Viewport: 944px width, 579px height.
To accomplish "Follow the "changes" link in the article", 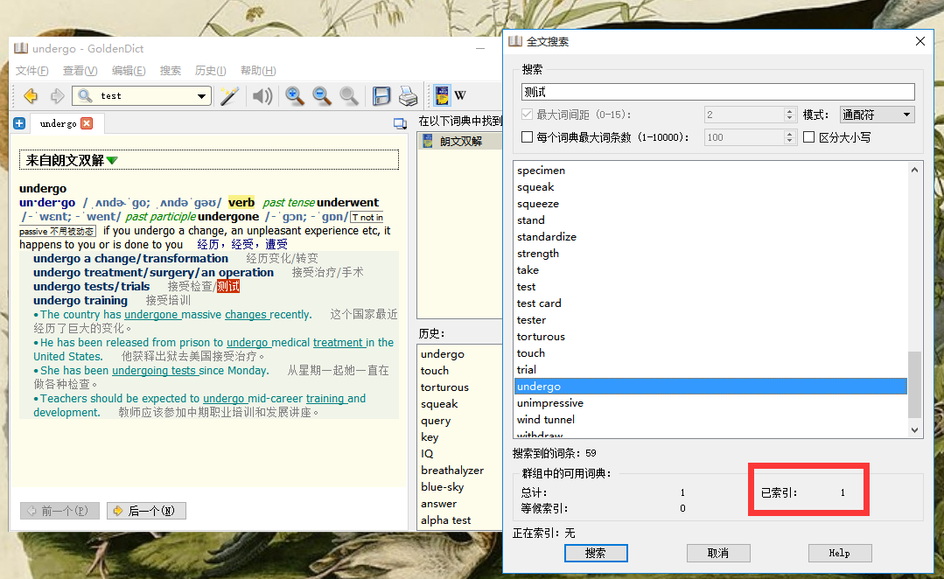I will click(246, 315).
